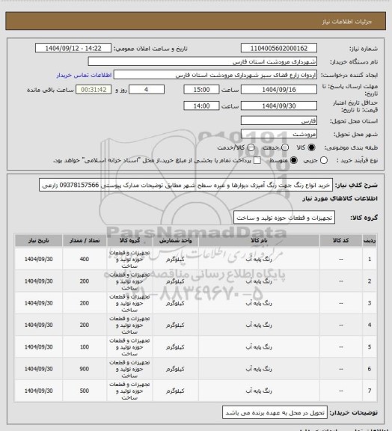Click quantity 500 in row 7
Image resolution: width=392 pixels, height=431 pixels.
coord(85,391)
